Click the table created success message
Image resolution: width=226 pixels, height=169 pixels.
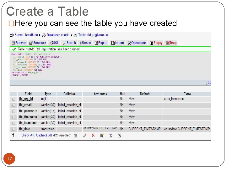click(49, 49)
